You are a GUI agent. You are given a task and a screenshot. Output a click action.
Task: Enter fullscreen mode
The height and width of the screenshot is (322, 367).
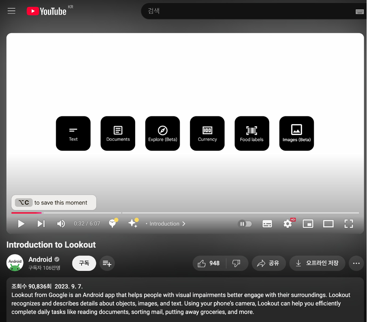348,224
